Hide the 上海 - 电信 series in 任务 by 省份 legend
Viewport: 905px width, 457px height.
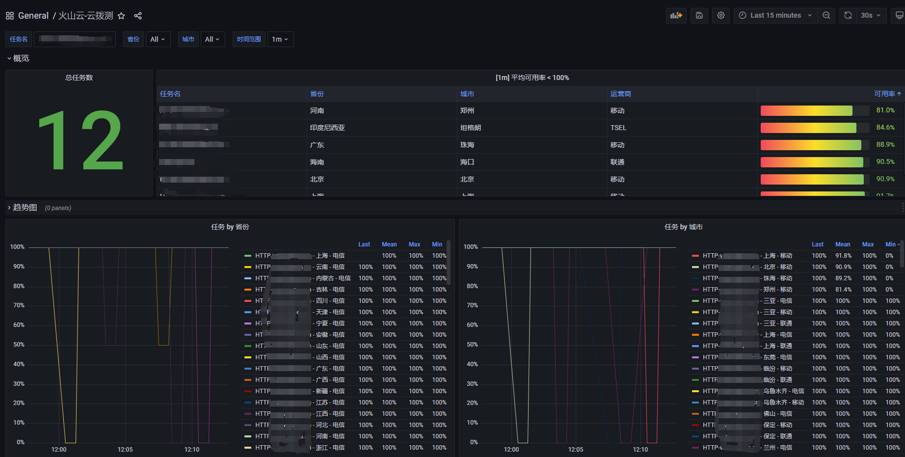pyautogui.click(x=299, y=255)
